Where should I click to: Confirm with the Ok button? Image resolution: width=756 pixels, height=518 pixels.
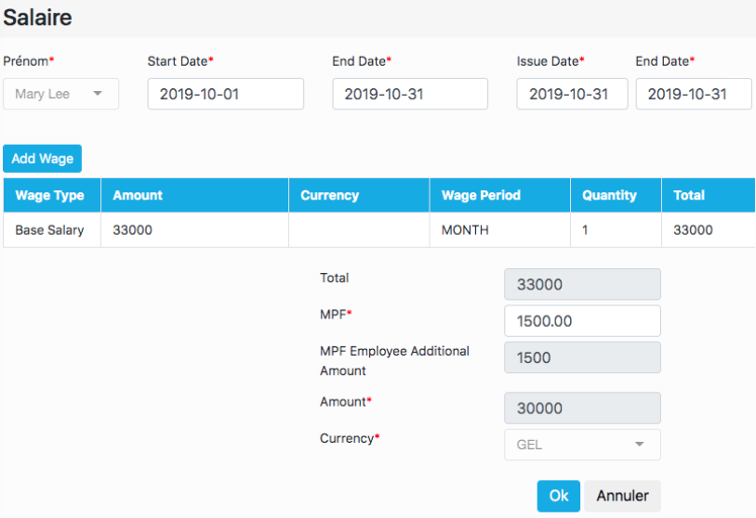[558, 496]
